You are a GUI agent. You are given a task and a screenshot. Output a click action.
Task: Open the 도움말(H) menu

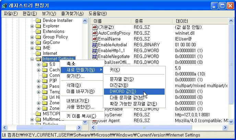click(97, 13)
